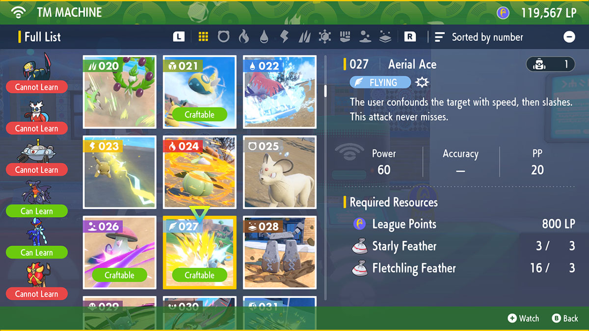Click the FLYING type badge
Viewport: 589px width, 331px height.
(380, 82)
